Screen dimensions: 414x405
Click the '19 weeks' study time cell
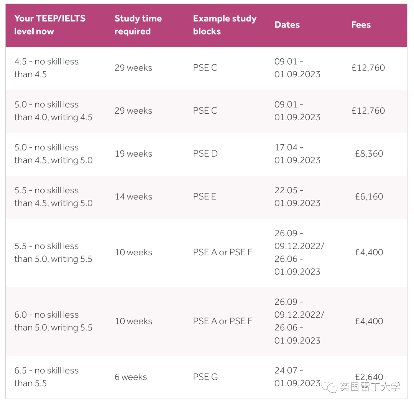133,154
